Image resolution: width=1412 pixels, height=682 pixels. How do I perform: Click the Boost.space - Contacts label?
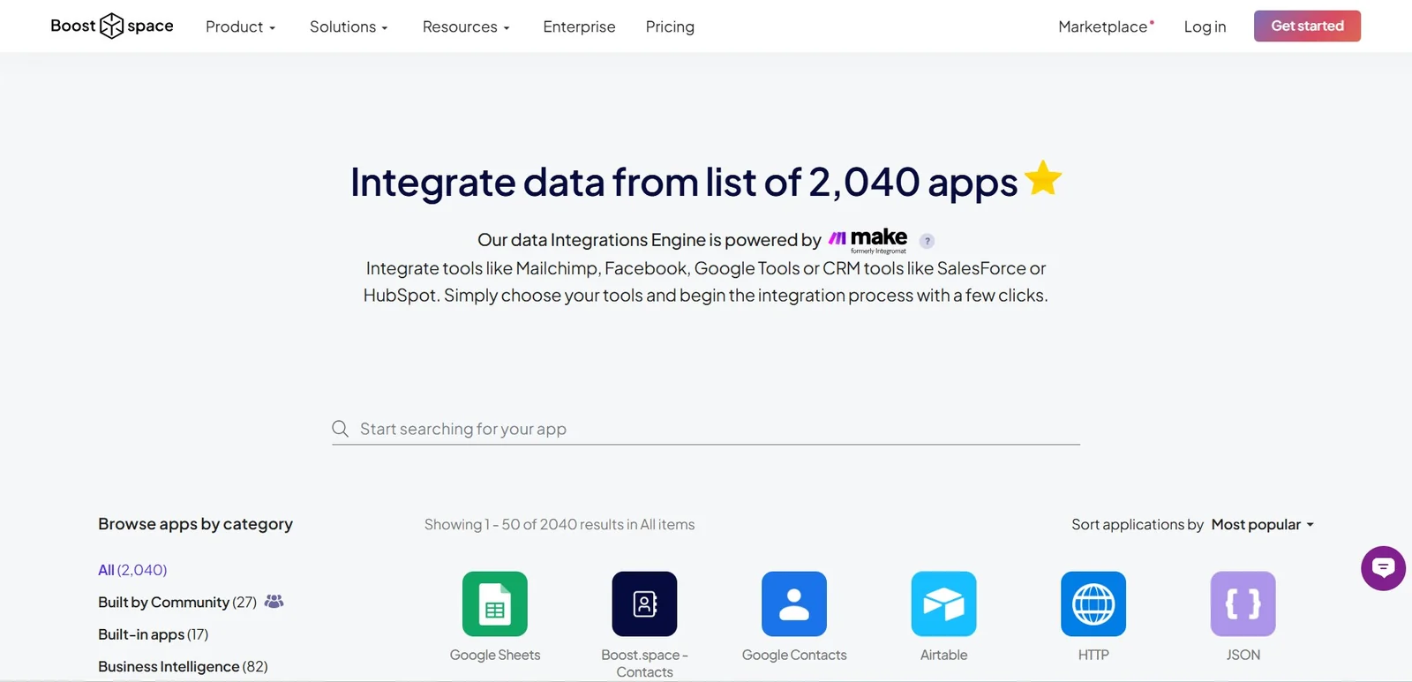click(x=645, y=663)
